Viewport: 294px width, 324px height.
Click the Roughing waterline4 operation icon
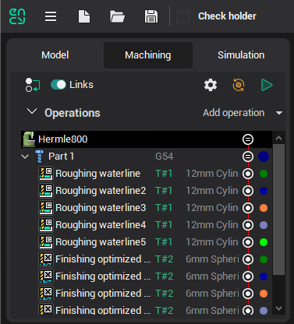[x=46, y=225]
